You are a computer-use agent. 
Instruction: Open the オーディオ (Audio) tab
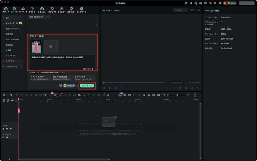pyautogui.click(x=23, y=10)
